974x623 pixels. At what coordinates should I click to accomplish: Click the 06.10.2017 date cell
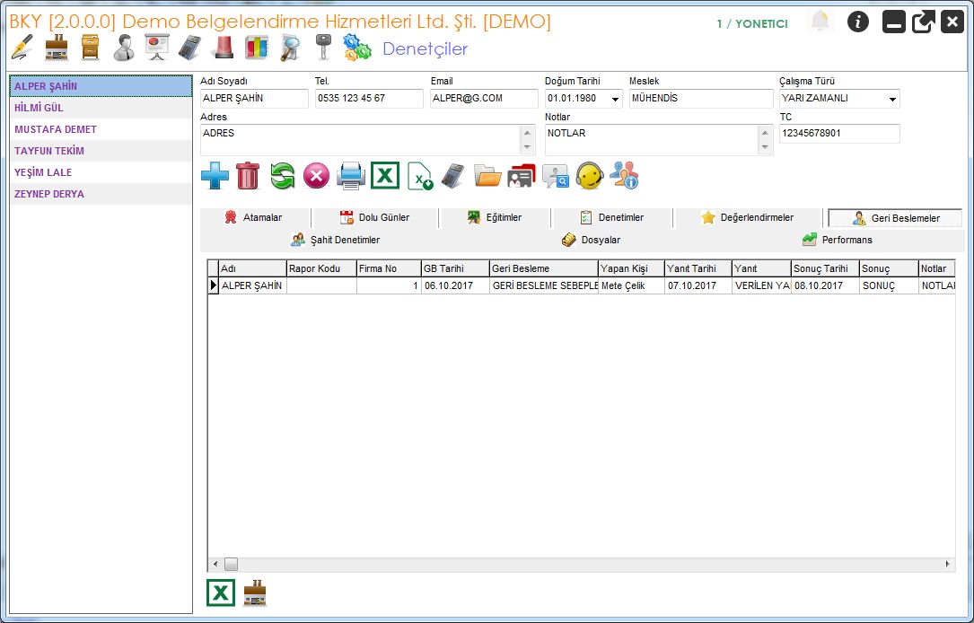point(455,285)
